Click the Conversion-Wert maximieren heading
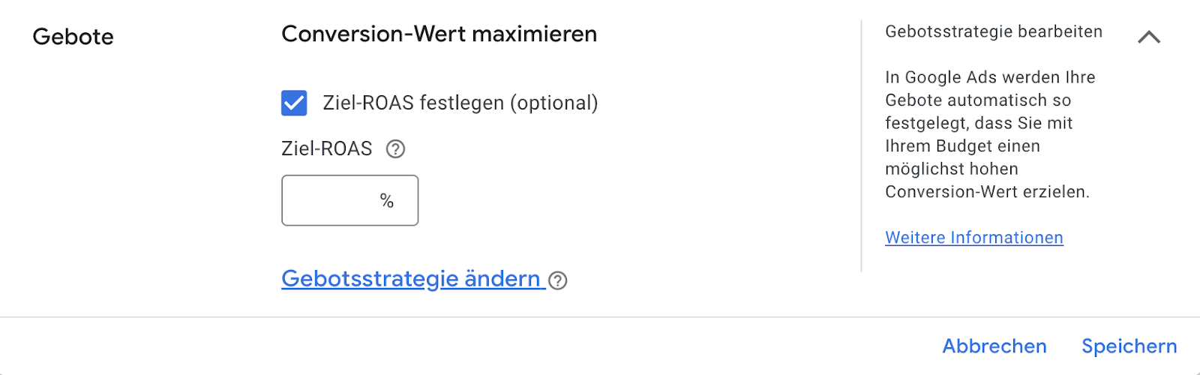 click(x=439, y=34)
